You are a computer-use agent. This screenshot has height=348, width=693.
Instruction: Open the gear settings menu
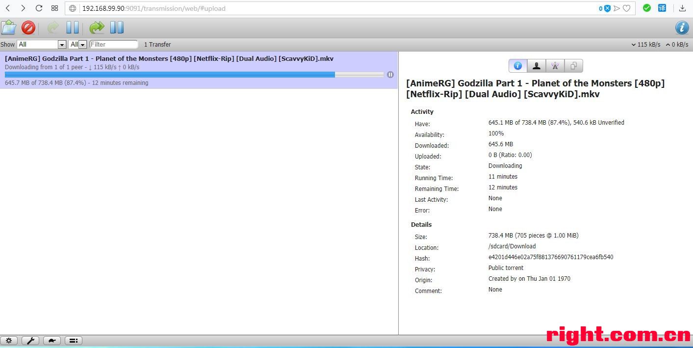(x=9, y=341)
